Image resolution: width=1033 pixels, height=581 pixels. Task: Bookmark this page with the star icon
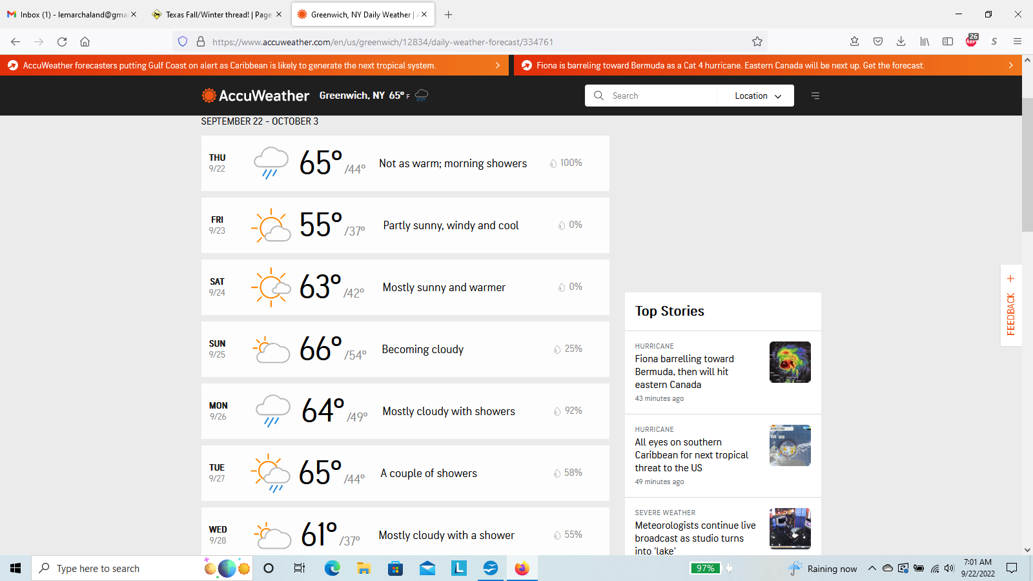pyautogui.click(x=757, y=42)
